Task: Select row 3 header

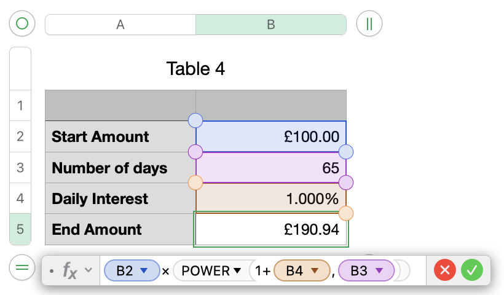Action: point(20,168)
